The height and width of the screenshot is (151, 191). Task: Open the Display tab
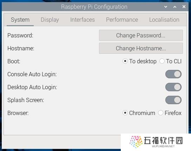point(50,20)
